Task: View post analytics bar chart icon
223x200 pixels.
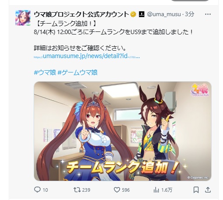Action: coord(156,190)
